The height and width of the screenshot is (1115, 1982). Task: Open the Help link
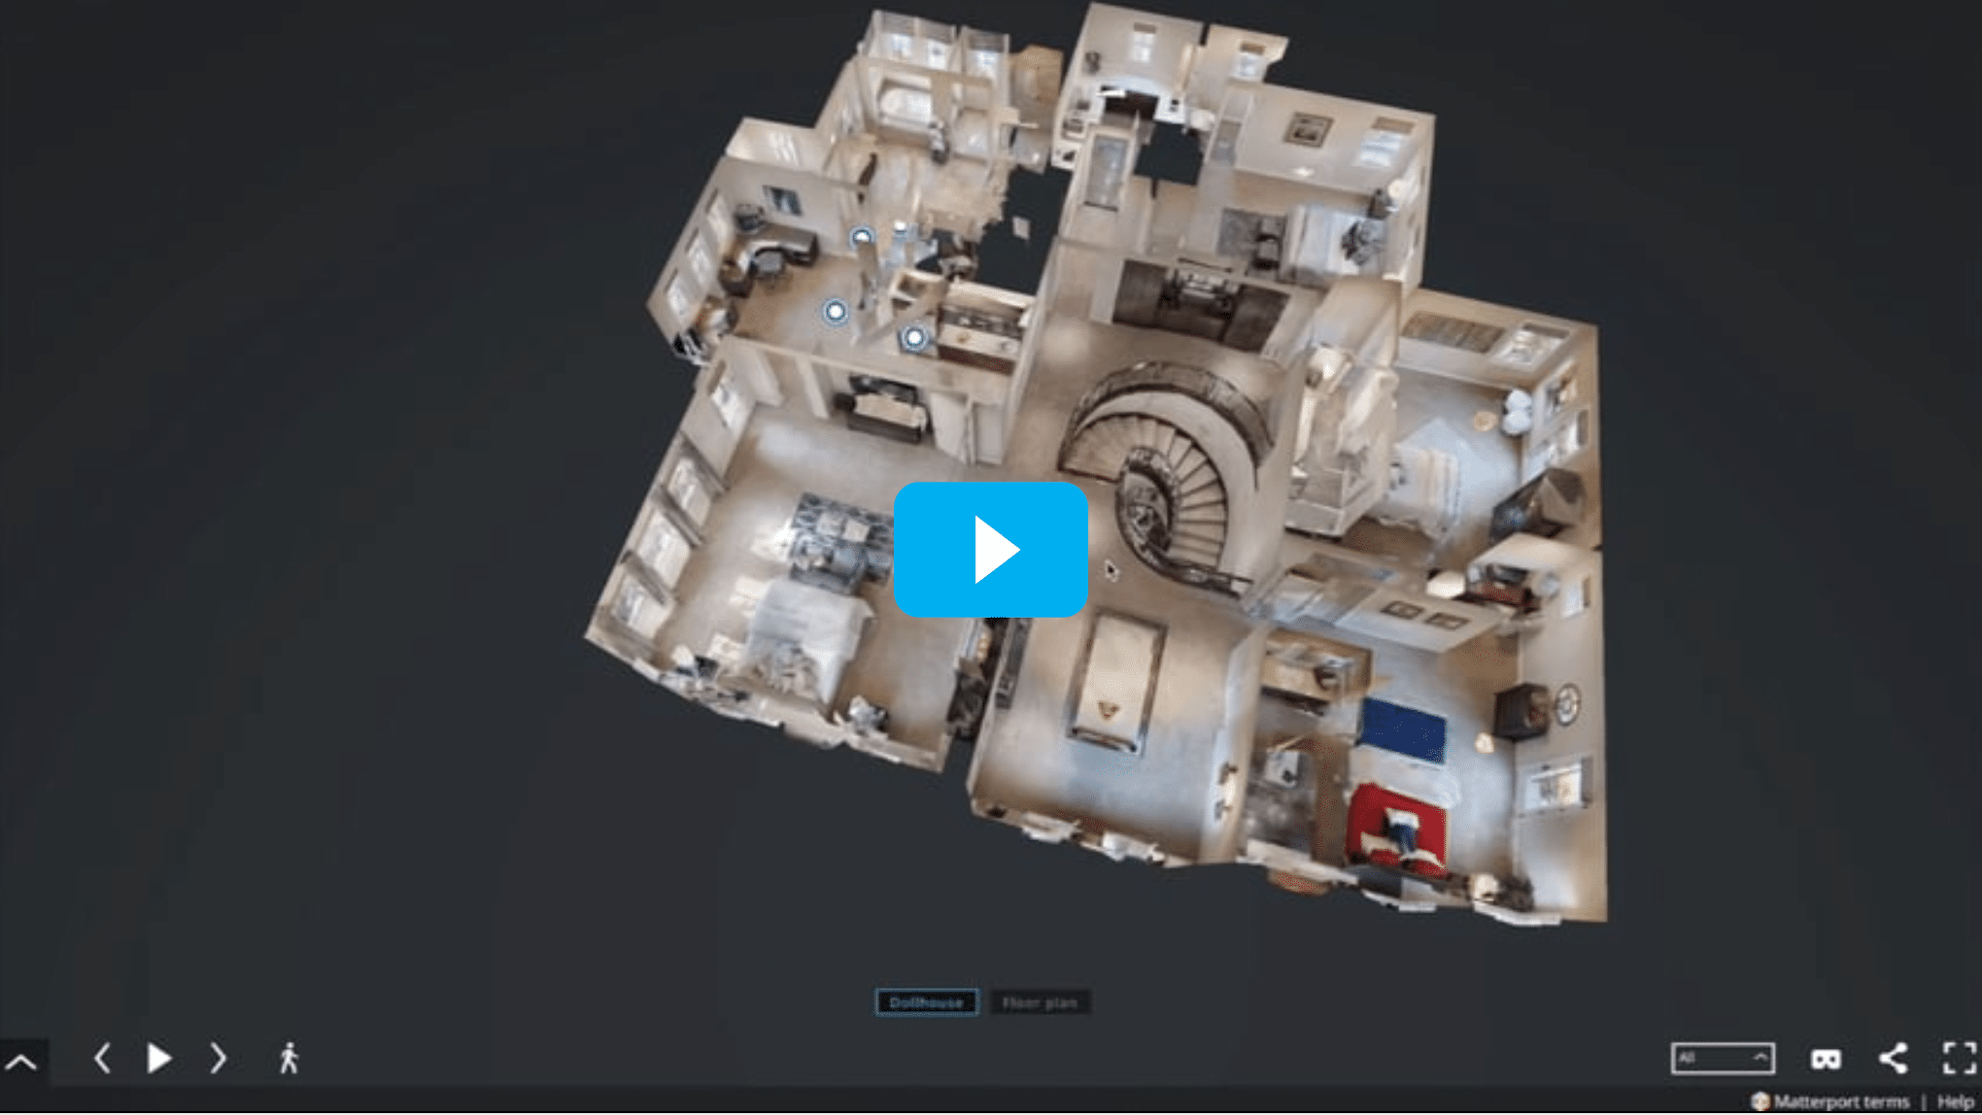(1955, 1101)
